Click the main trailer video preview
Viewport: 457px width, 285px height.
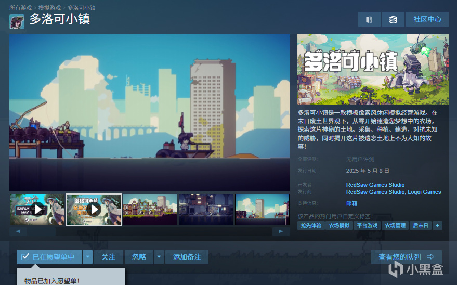(150, 112)
